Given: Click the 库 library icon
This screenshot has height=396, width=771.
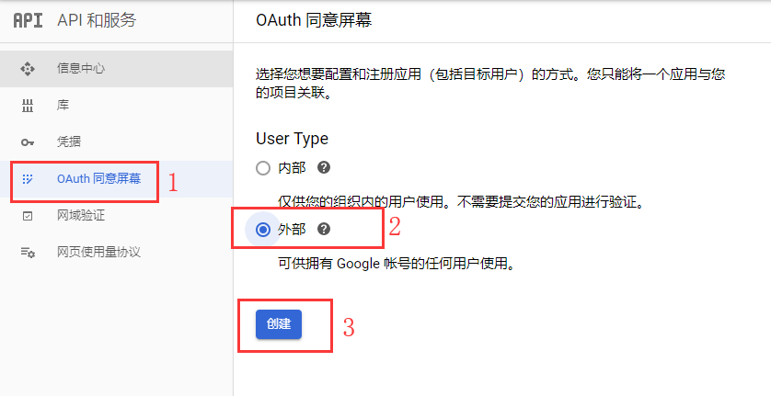Looking at the screenshot, I should click(x=28, y=105).
